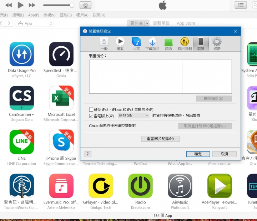257x221 pixels.
Task: Open the 進階 (Advanced) preferences tab
Action: (x=217, y=44)
